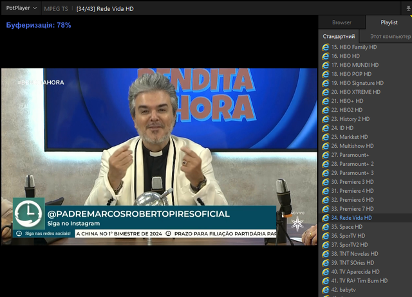Click the icon beside 19. HBO Signature HD
The height and width of the screenshot is (297, 412).
pyautogui.click(x=325, y=83)
